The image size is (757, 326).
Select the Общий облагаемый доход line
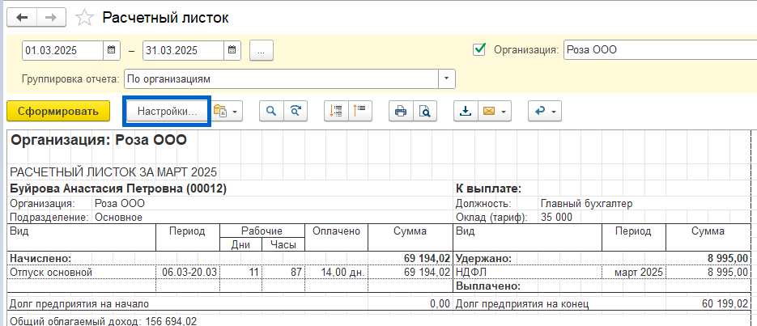click(x=104, y=320)
